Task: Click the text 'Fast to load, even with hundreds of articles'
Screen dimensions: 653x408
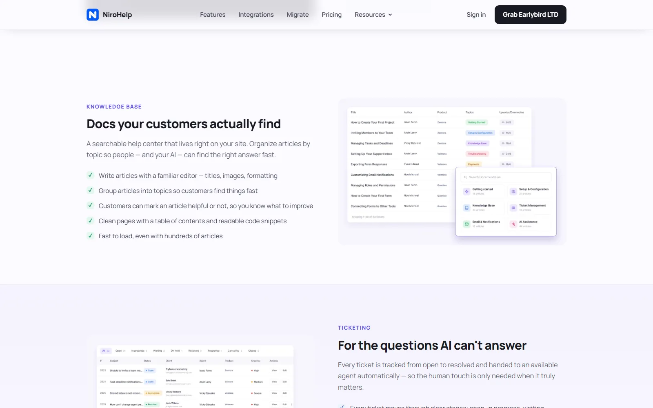Action: pyautogui.click(x=160, y=236)
